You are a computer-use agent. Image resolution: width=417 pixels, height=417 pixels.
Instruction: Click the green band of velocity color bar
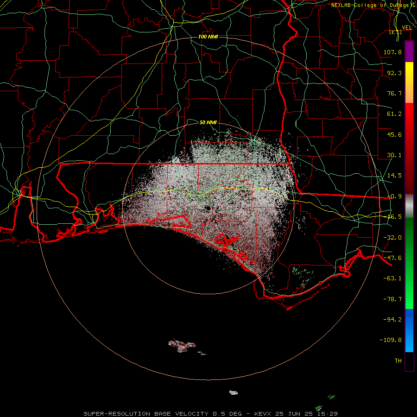click(409, 263)
